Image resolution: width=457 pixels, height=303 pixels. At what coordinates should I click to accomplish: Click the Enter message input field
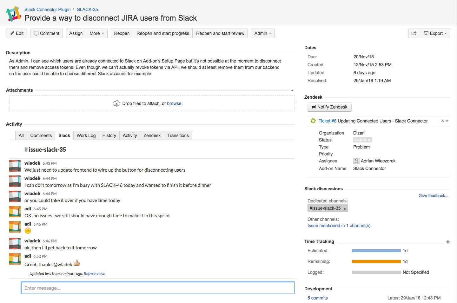158,288
